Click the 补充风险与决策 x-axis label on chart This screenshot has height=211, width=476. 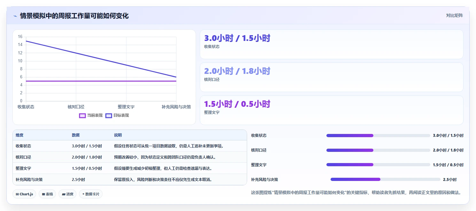176,107
